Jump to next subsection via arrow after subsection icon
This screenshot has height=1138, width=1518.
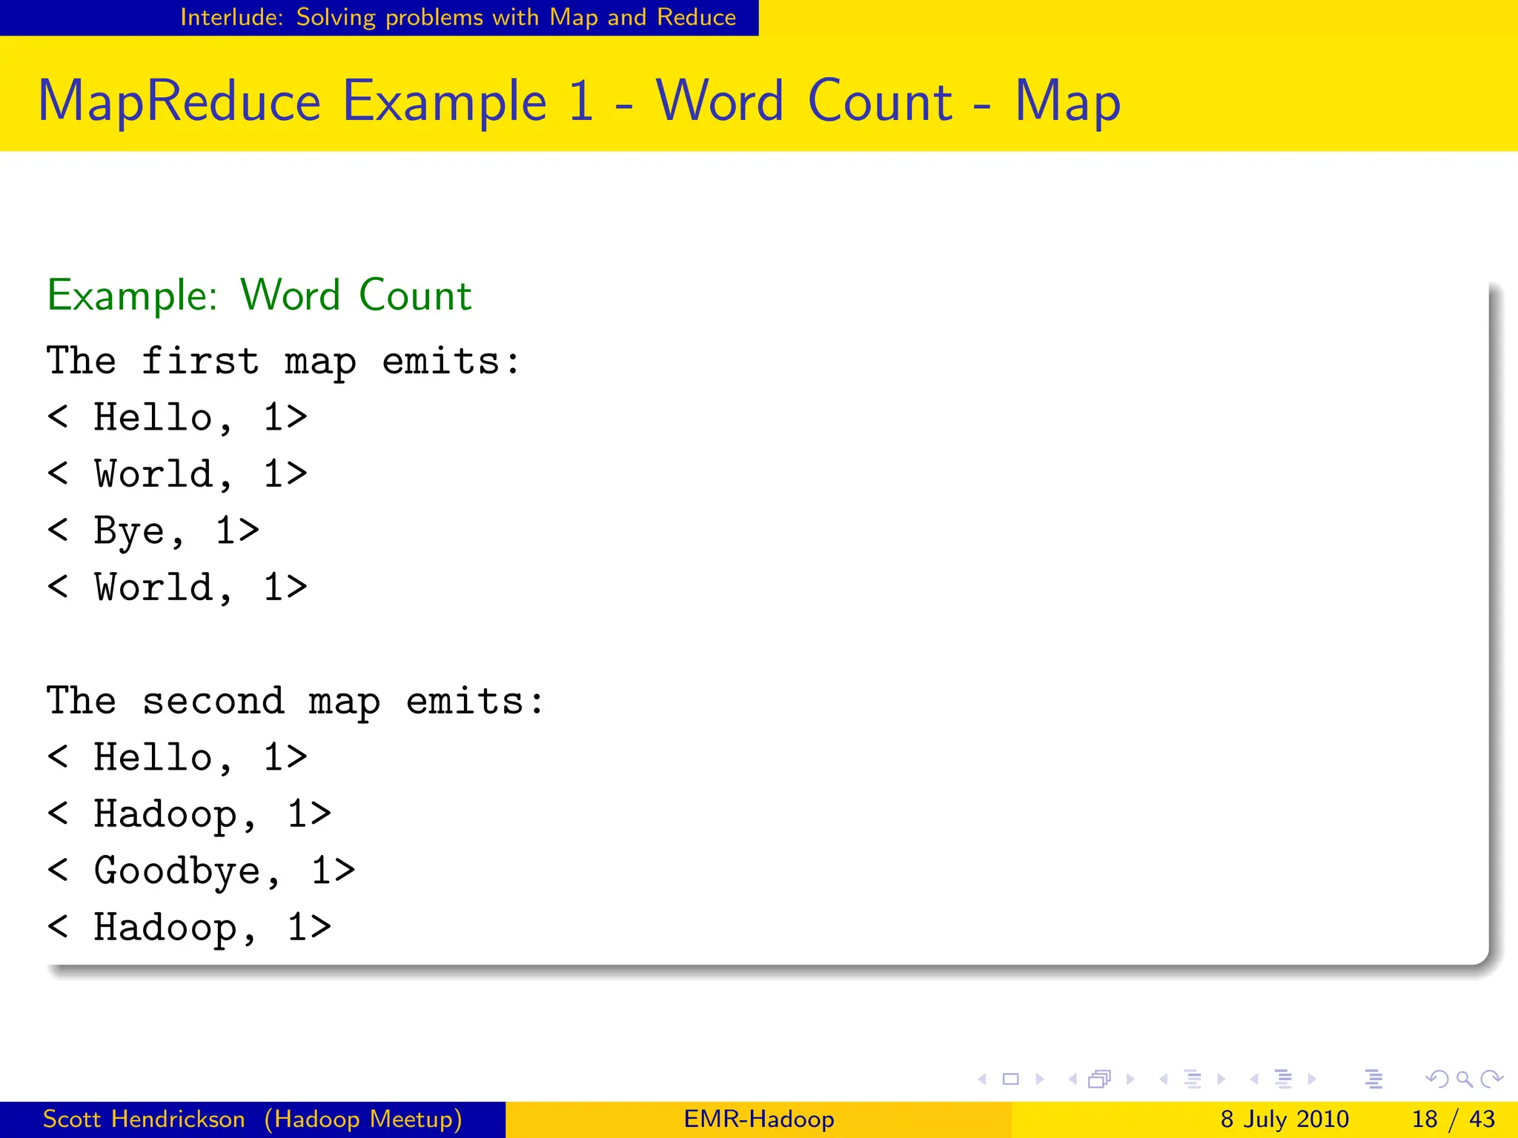click(1222, 1079)
